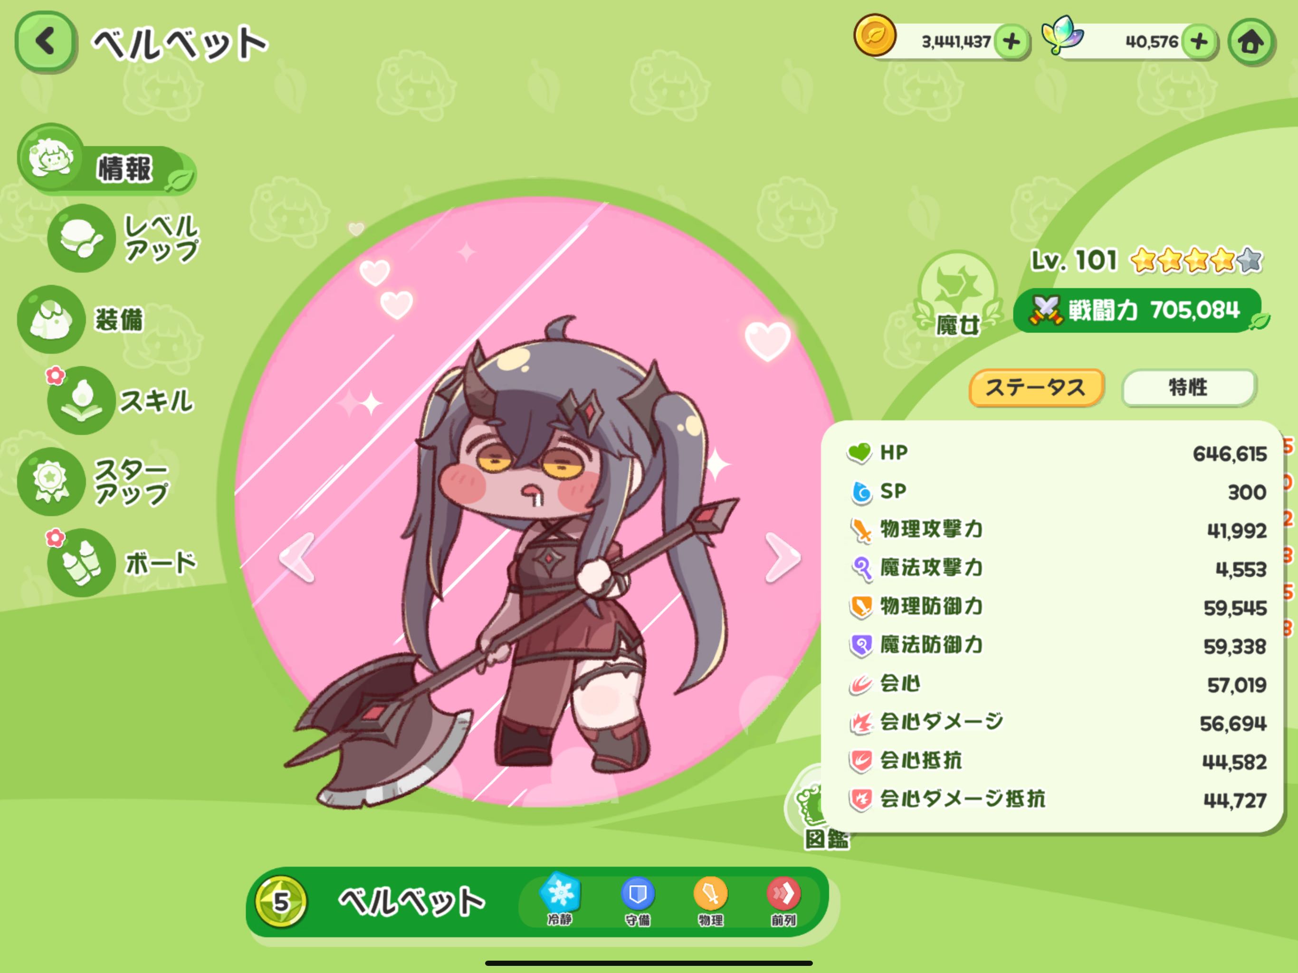Open the スキル skill menu
This screenshot has height=973, width=1298.
[82, 400]
